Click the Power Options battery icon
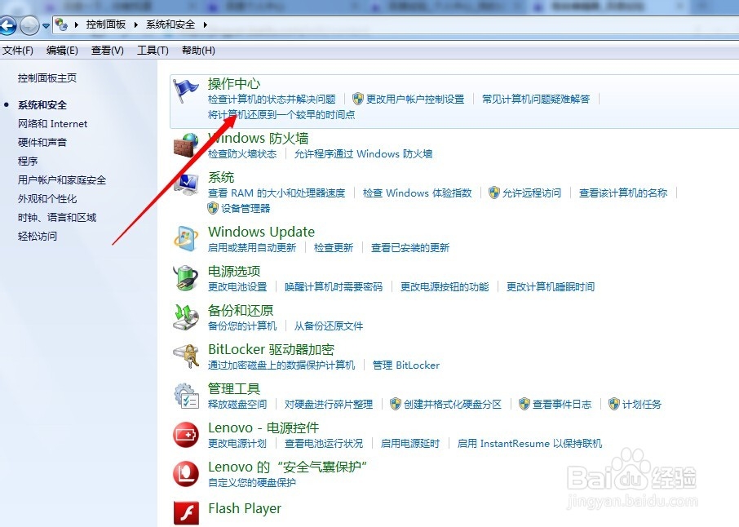739x527 pixels. (186, 277)
